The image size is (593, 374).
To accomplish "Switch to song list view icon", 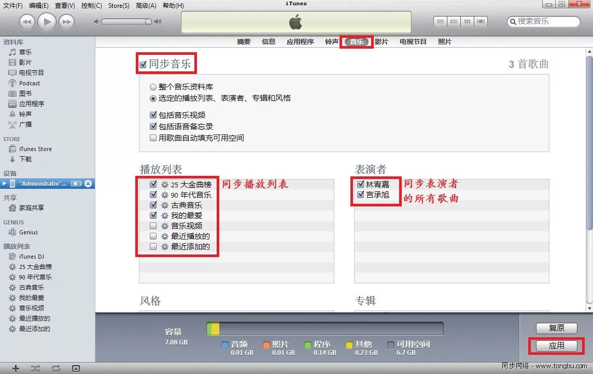I will (x=440, y=22).
